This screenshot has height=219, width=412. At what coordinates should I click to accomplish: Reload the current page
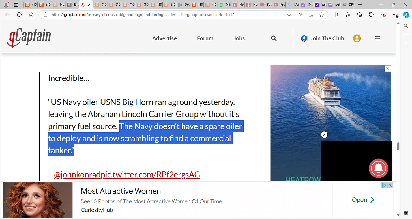tap(19, 15)
